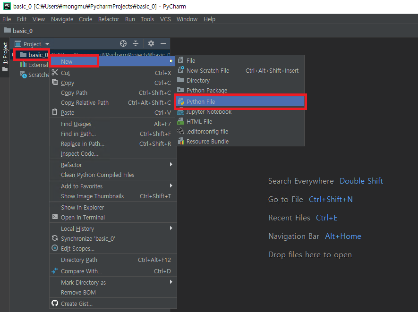
Task: Click the Python logo icon beside Python File
Action: pos(181,101)
